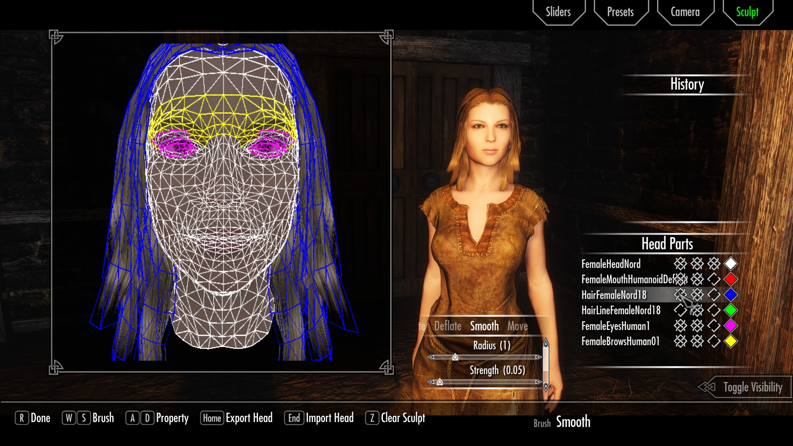Click the D key icon for Property
This screenshot has height=446, width=793.
pyautogui.click(x=147, y=418)
